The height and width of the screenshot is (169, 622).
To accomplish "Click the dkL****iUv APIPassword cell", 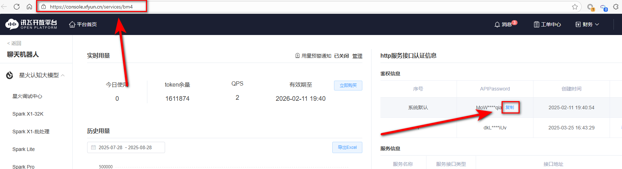I will 495,128.
